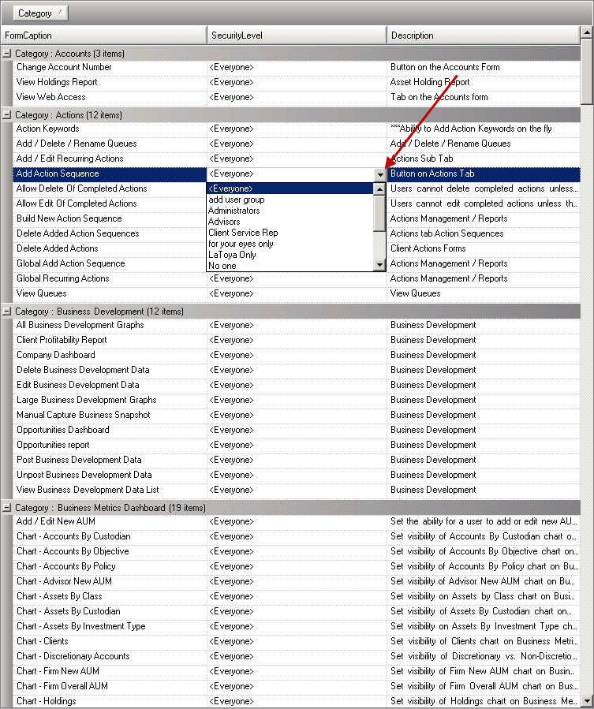Collapse the Actions category group
Image resolution: width=594 pixels, height=709 pixels.
[7, 115]
